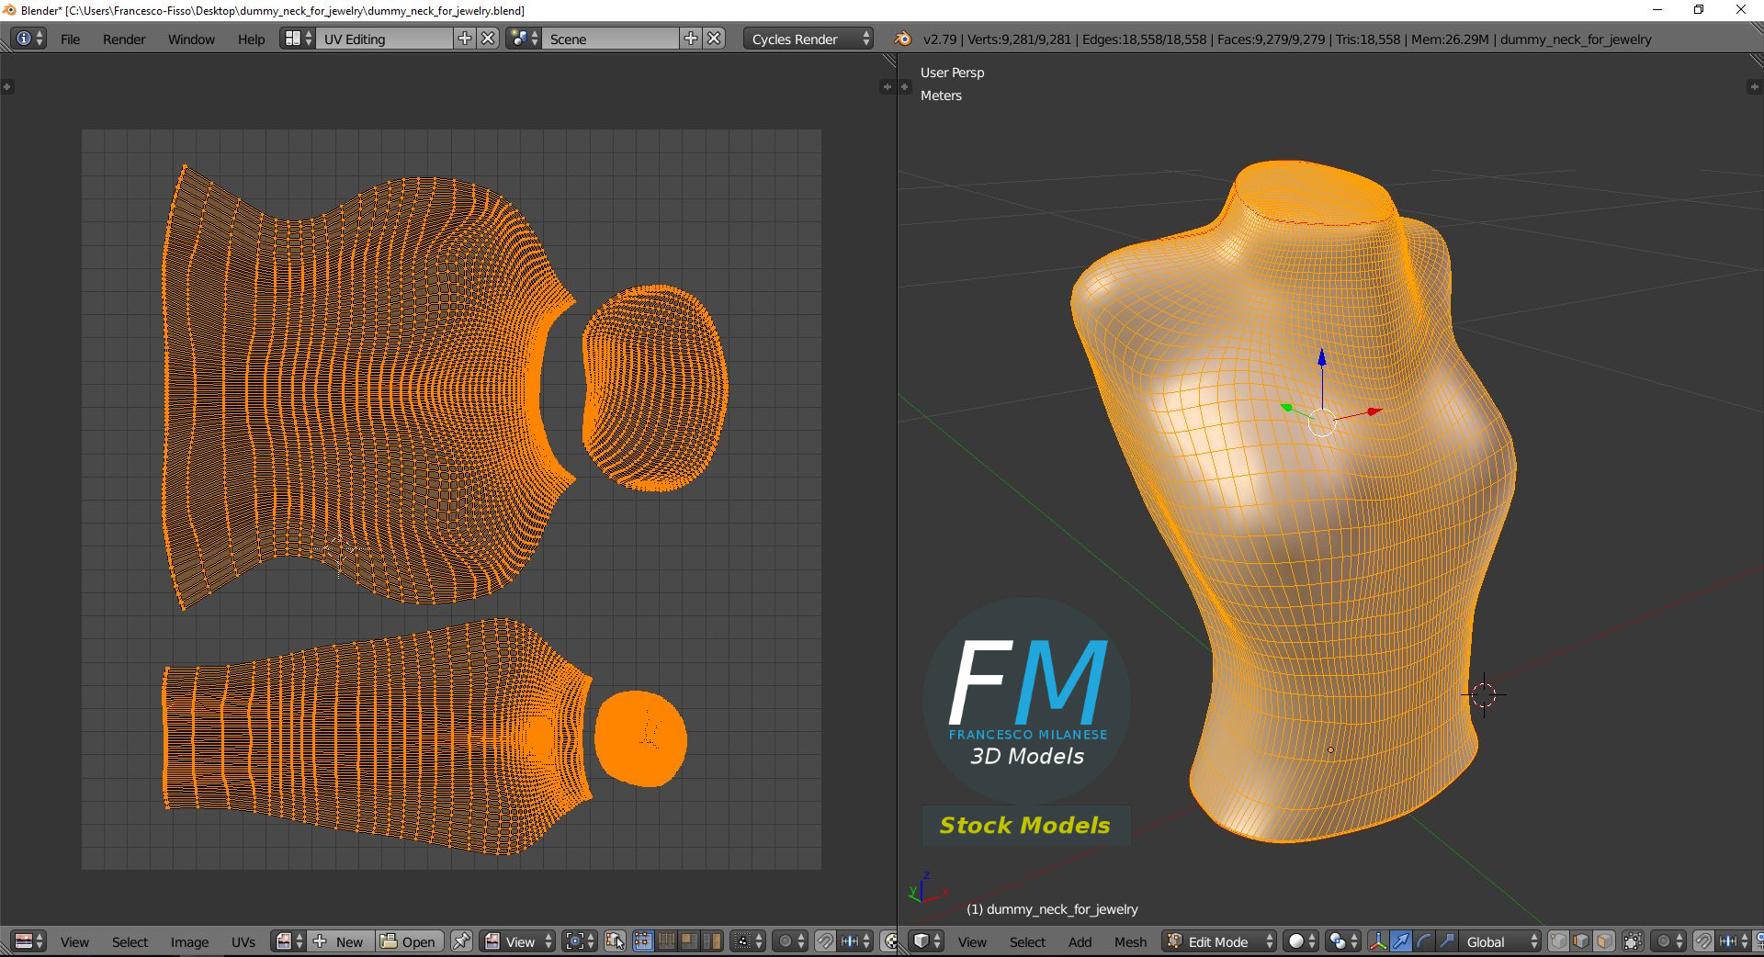Add a new screen layout

(x=465, y=39)
